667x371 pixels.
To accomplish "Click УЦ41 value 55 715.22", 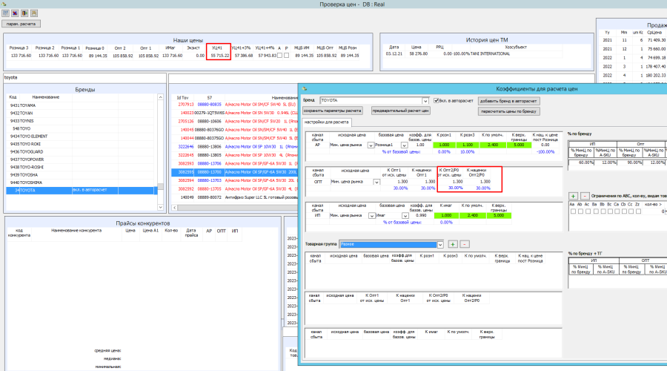I will 219,56.
